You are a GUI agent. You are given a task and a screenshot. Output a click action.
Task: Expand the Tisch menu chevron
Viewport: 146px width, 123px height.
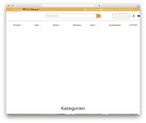pos(96,25)
